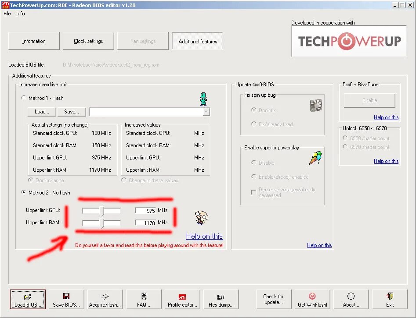
Task: Select Method 1 - Hash radio button
Action: point(24,98)
